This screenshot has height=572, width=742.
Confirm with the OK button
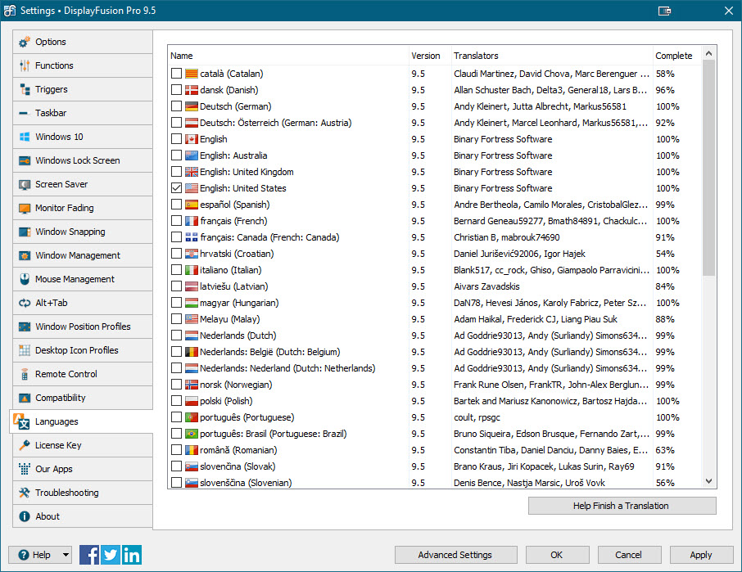[x=557, y=555]
